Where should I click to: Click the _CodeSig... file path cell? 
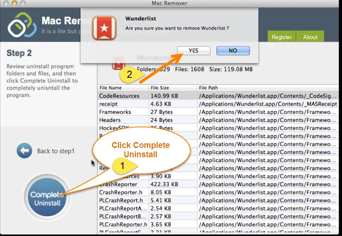point(268,96)
